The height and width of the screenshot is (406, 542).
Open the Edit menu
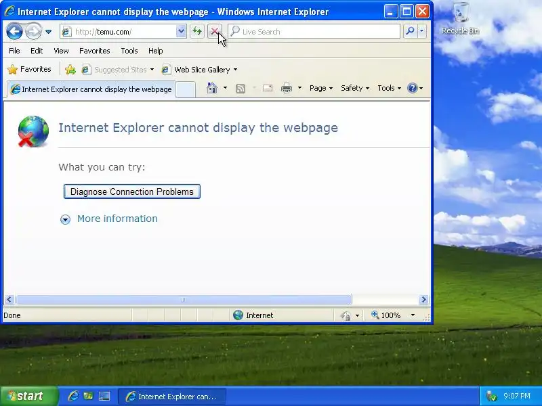click(x=37, y=51)
